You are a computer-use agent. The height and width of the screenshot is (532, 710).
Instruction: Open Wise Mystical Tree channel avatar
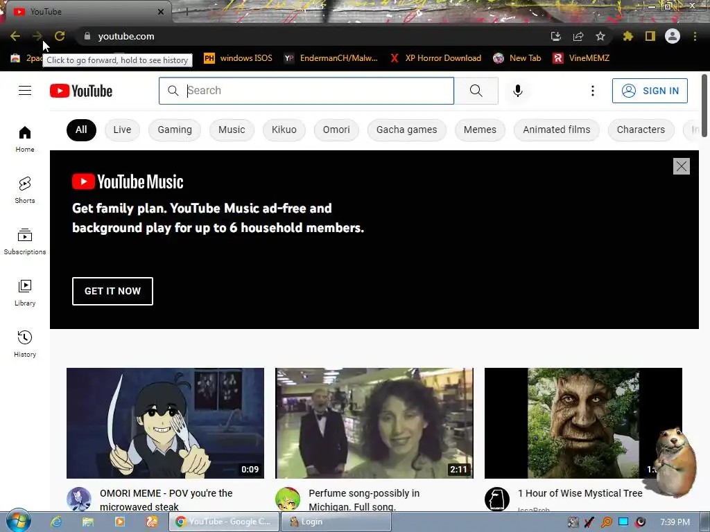(x=496, y=499)
